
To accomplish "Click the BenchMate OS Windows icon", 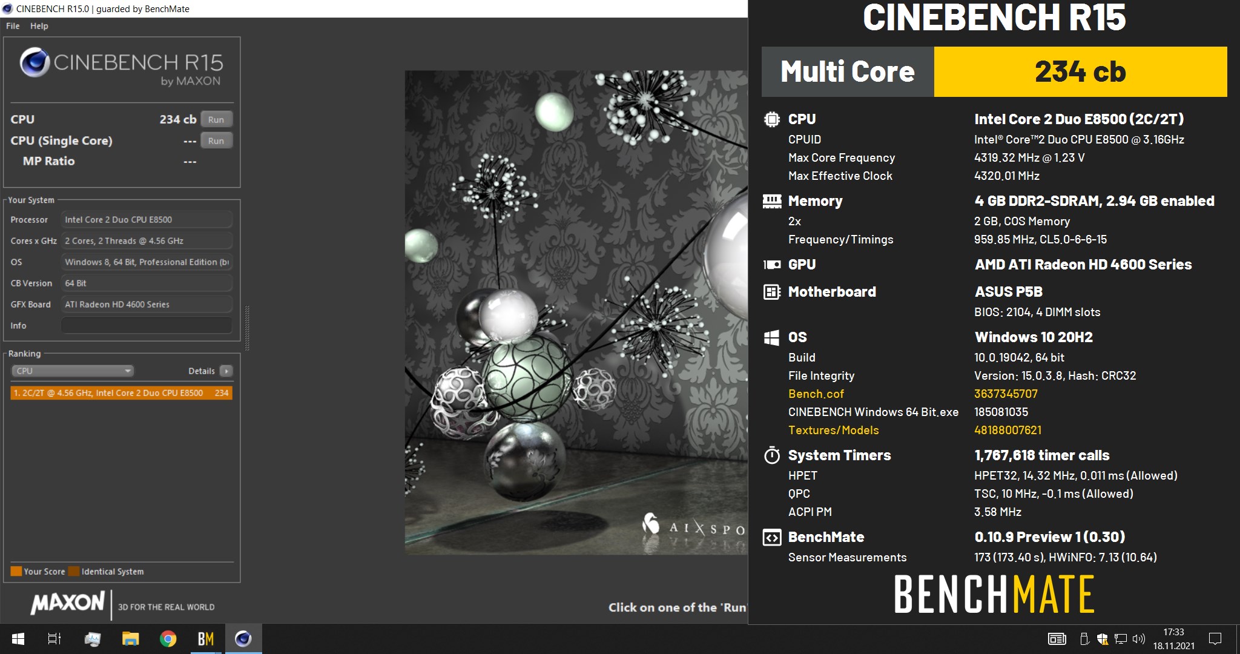I will tap(772, 337).
